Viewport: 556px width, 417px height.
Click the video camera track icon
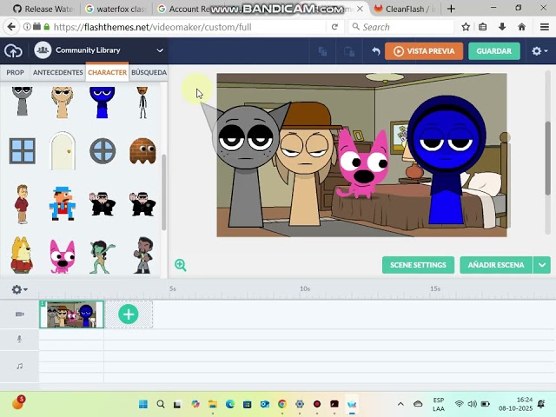coord(19,314)
